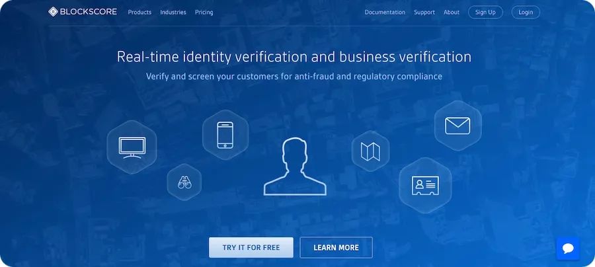Open the live chat bubble widget

pos(568,248)
